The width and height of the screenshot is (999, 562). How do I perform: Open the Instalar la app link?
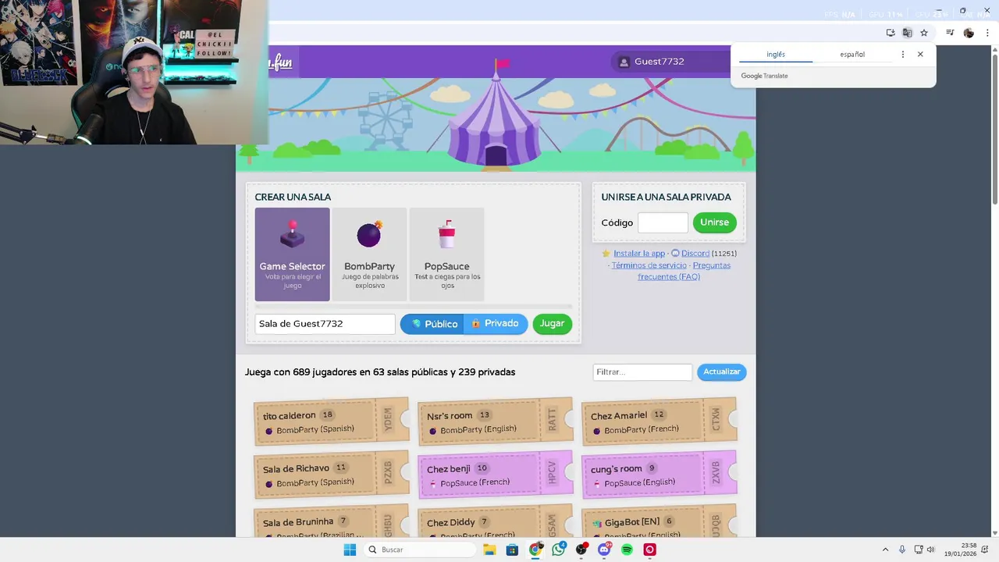click(639, 254)
